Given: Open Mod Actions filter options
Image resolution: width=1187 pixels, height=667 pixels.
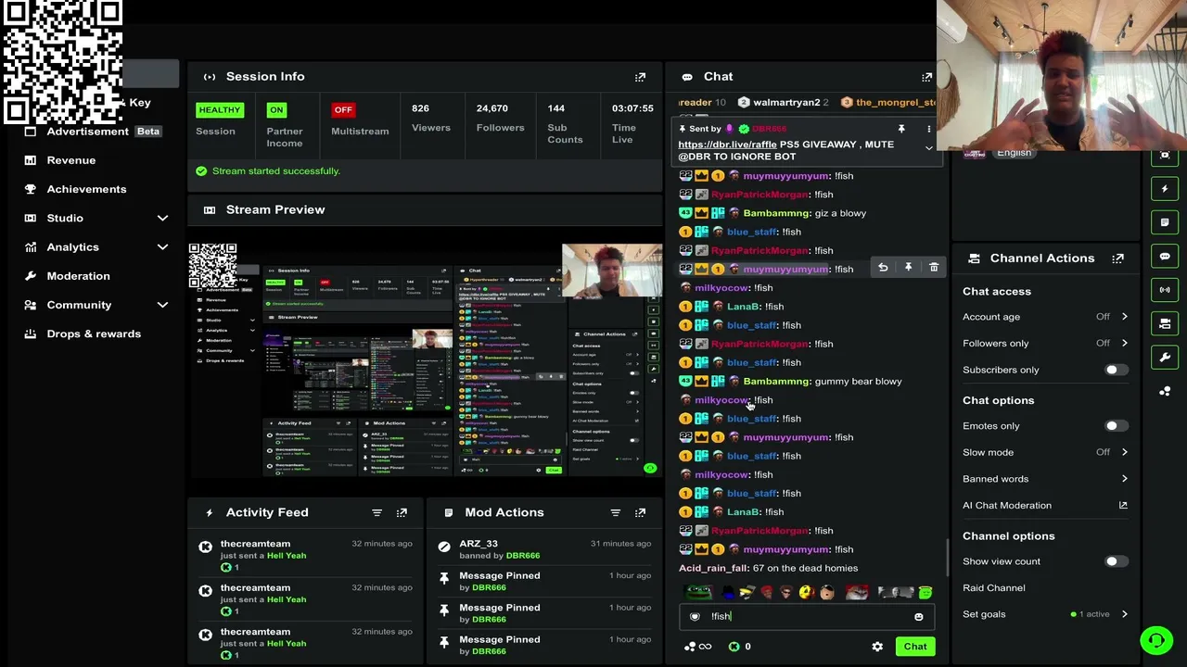Looking at the screenshot, I should (x=615, y=512).
